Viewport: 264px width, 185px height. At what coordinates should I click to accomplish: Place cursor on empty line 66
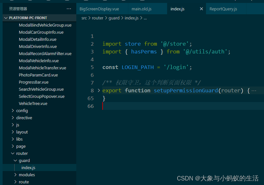click(x=183, y=106)
